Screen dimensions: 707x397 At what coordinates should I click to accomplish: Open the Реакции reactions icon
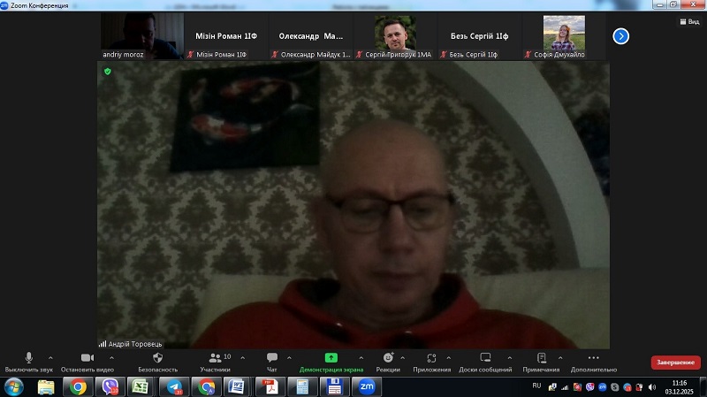387,358
